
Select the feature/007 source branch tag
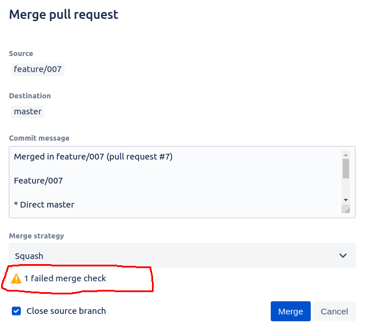pos(38,69)
